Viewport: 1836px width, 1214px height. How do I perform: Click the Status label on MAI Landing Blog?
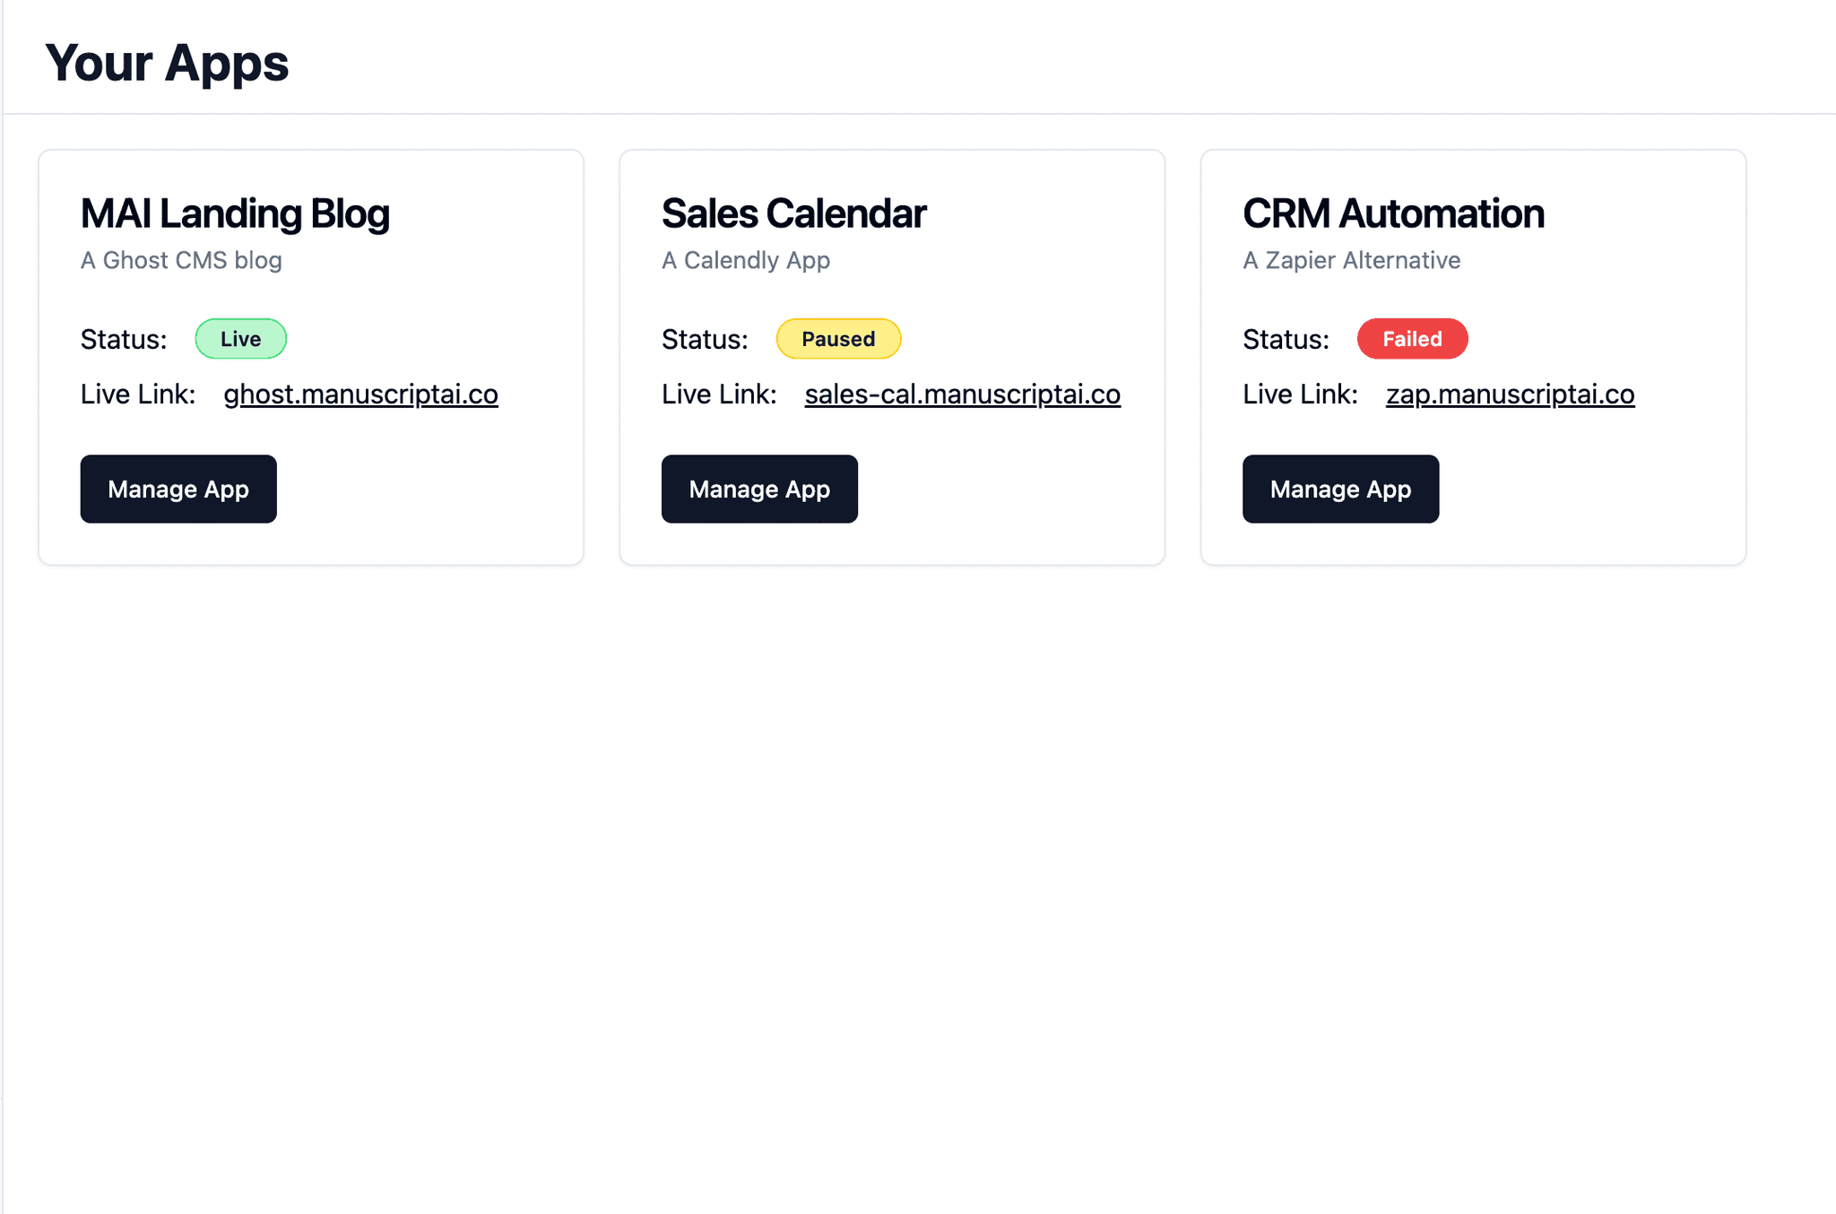coord(124,340)
